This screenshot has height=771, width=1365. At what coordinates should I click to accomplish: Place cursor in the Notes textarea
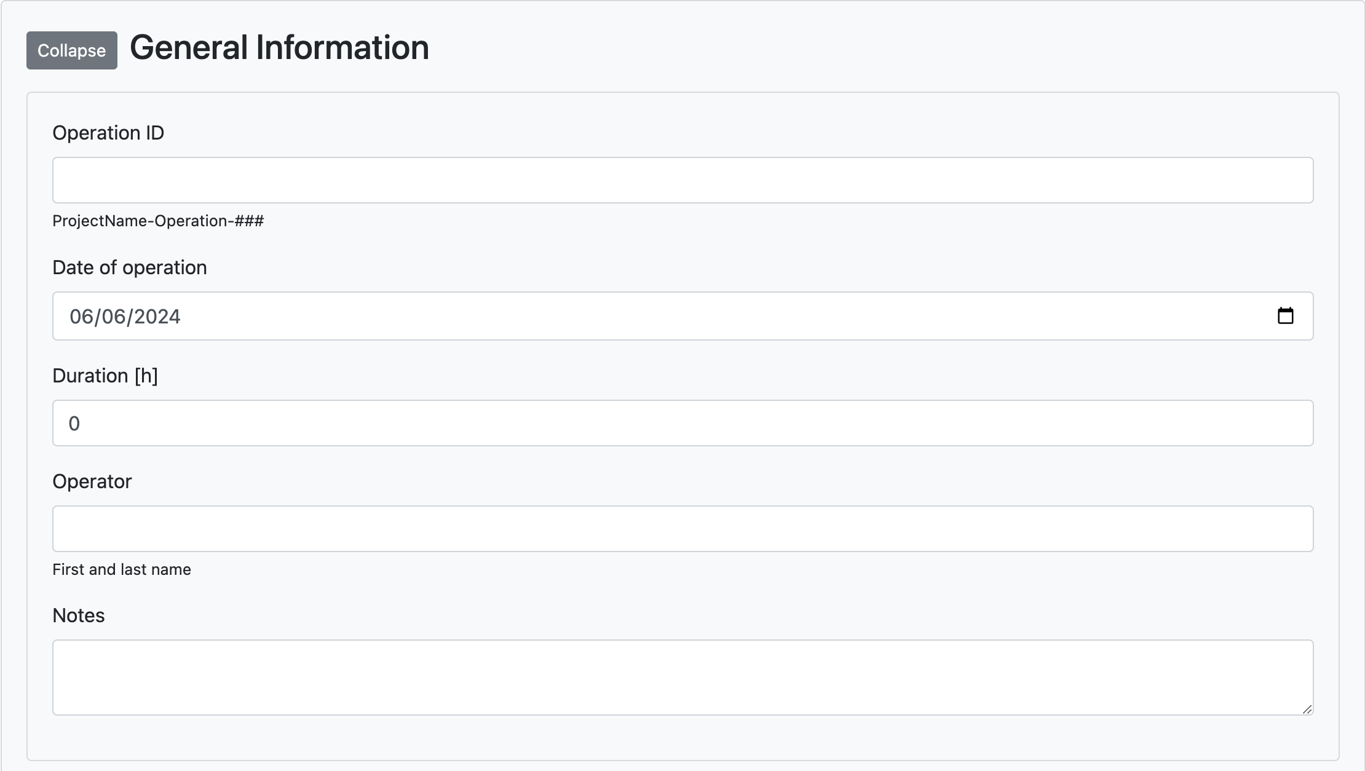[682, 677]
